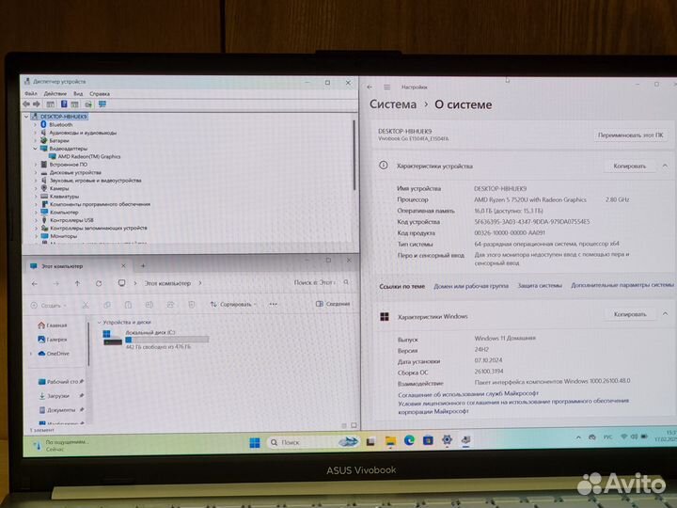This screenshot has width=677, height=508.
Task: Open Microsoft services agreement link
Action: click(468, 393)
